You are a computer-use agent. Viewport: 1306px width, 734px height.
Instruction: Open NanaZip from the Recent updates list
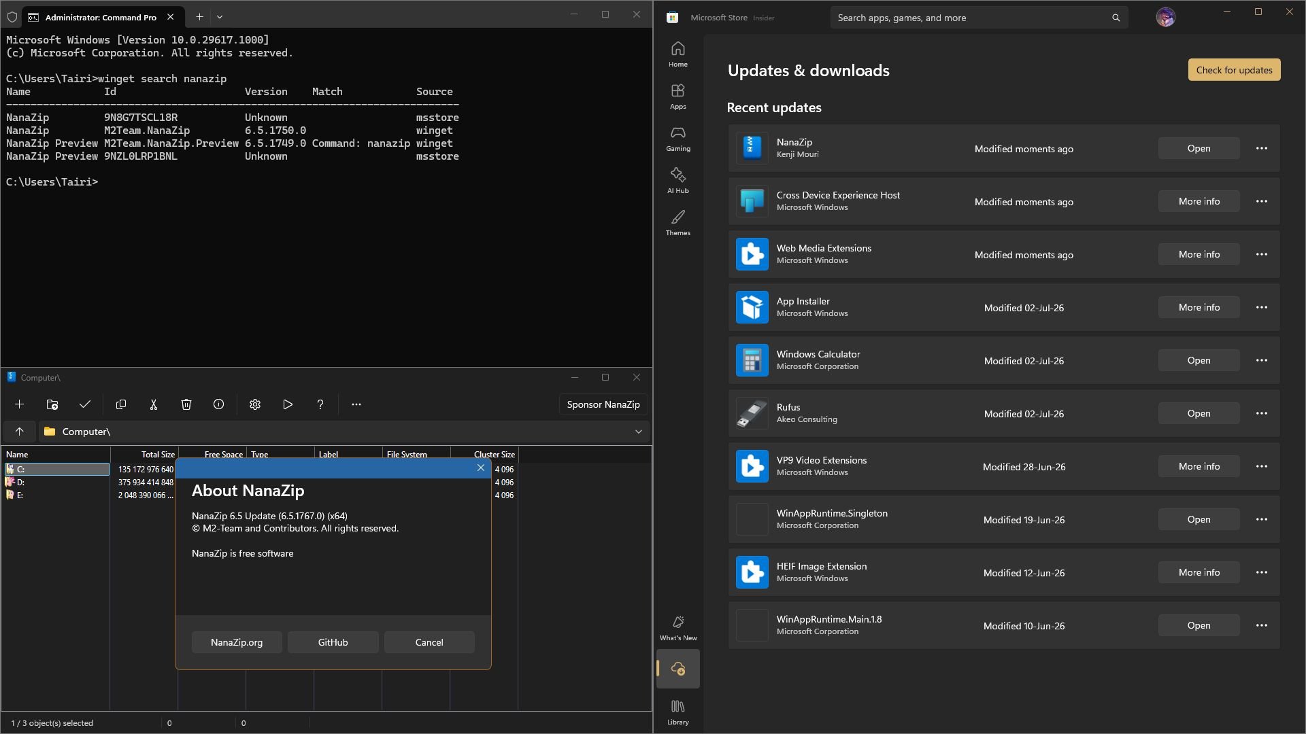click(x=1199, y=148)
